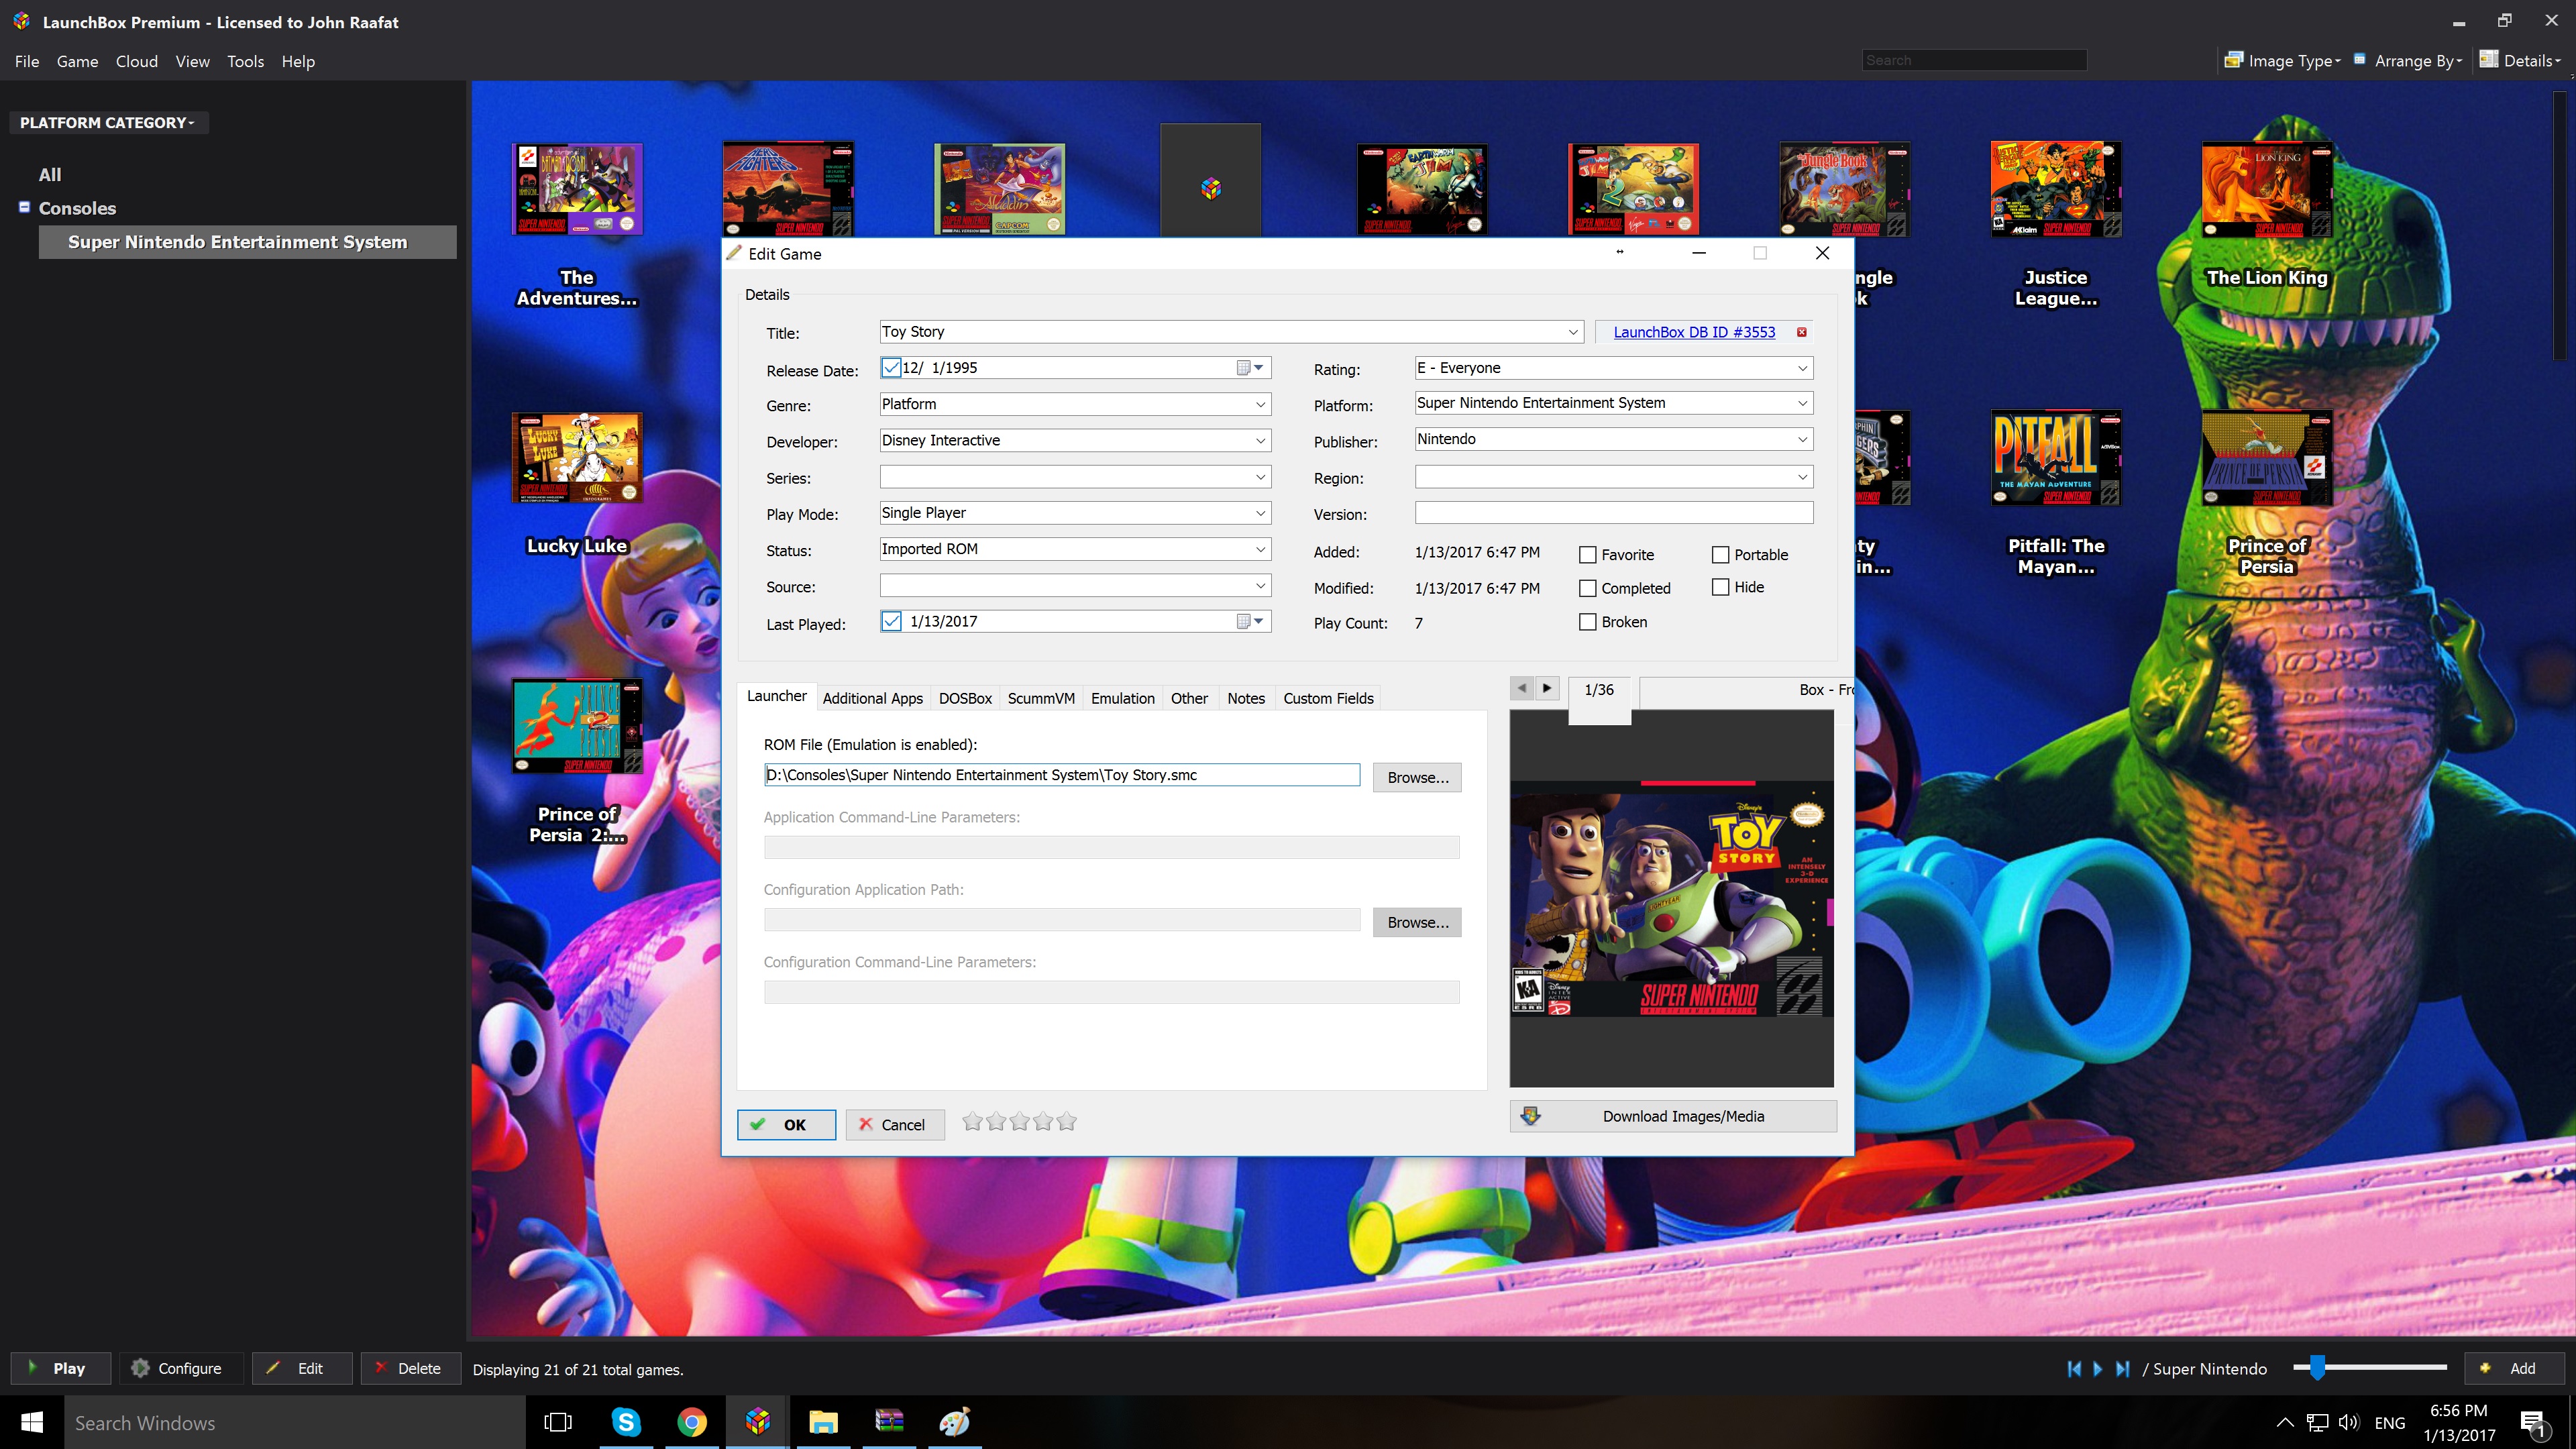Open the Platform Category dropdown
2576x1449 pixels.
pos(108,122)
